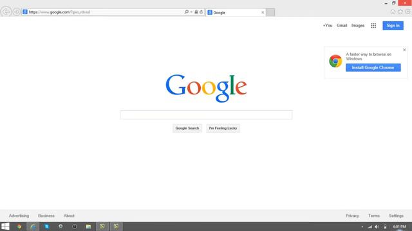Open the Internet Explorer Tools gear
This screenshot has width=412, height=231.
tap(407, 12)
